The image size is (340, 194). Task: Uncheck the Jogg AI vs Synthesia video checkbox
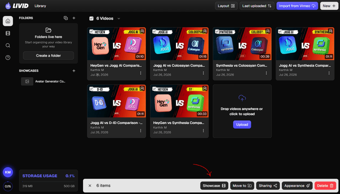pyautogui.click(x=280, y=32)
